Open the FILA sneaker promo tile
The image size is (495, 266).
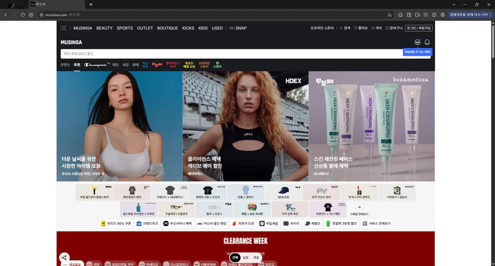[x=214, y=209]
